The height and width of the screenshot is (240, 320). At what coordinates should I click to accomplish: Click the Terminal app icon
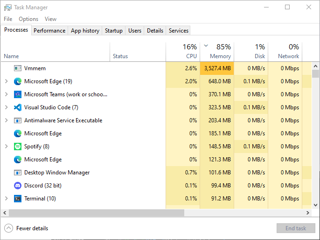coord(18,199)
